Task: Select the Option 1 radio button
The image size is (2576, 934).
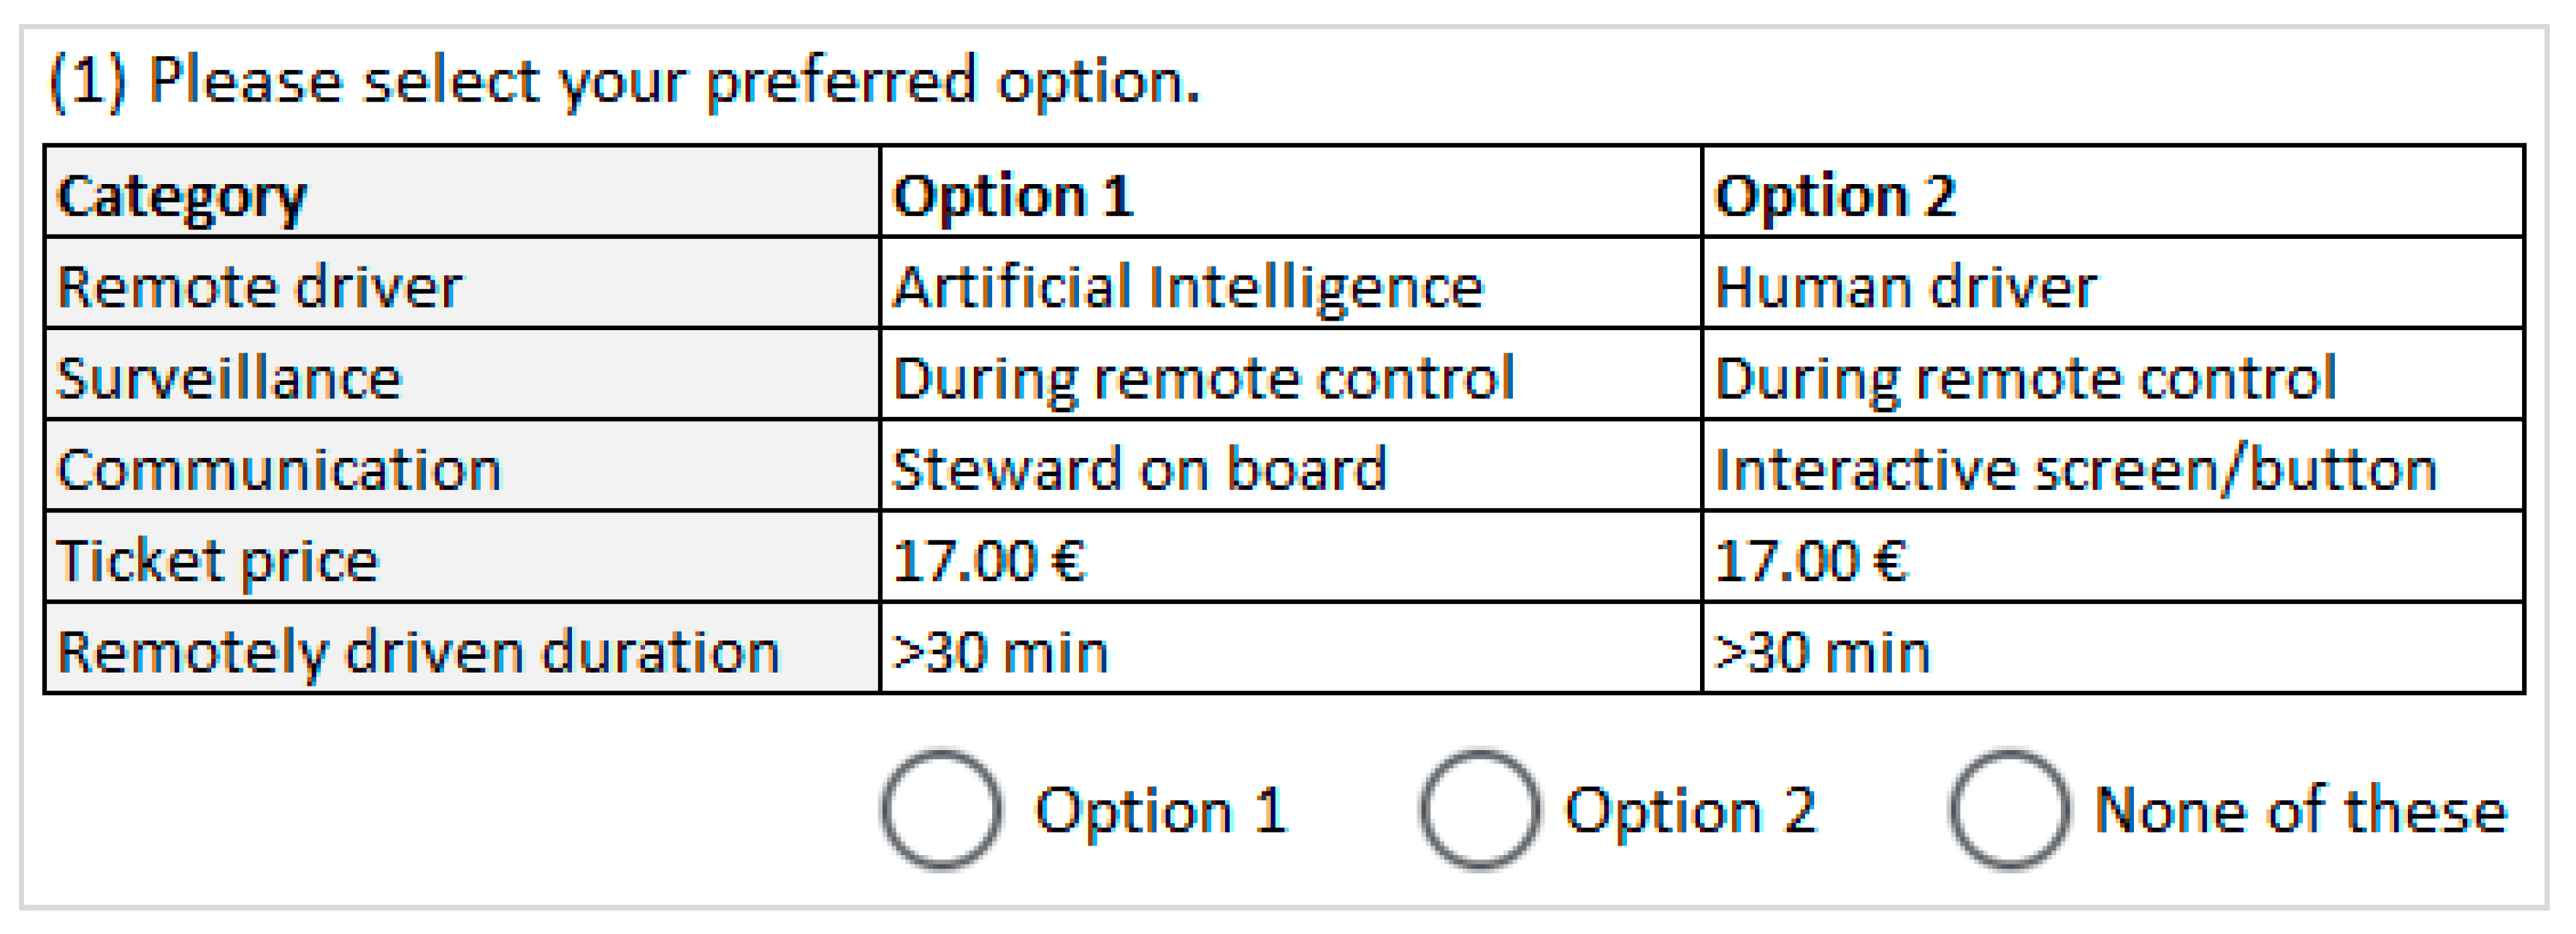Action: click(941, 809)
